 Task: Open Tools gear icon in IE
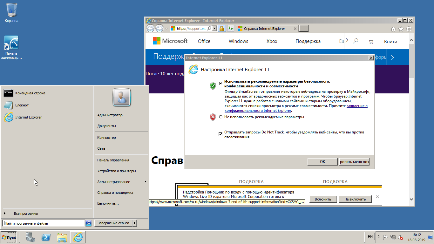click(409, 29)
